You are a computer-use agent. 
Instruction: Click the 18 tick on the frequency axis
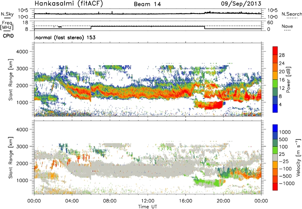[x=26, y=22]
